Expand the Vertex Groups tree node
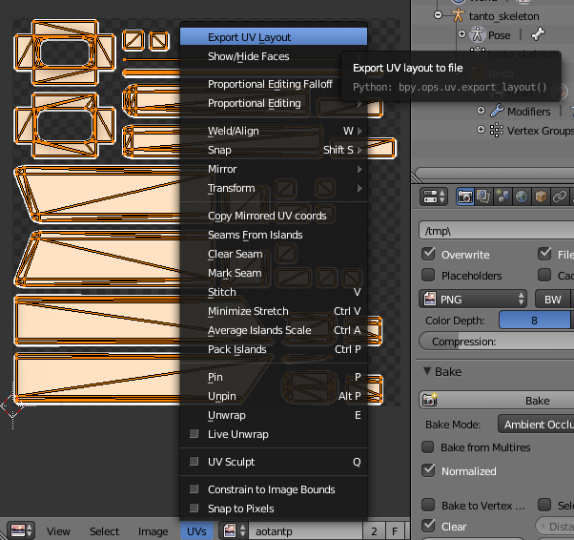The image size is (574, 540). (x=481, y=130)
